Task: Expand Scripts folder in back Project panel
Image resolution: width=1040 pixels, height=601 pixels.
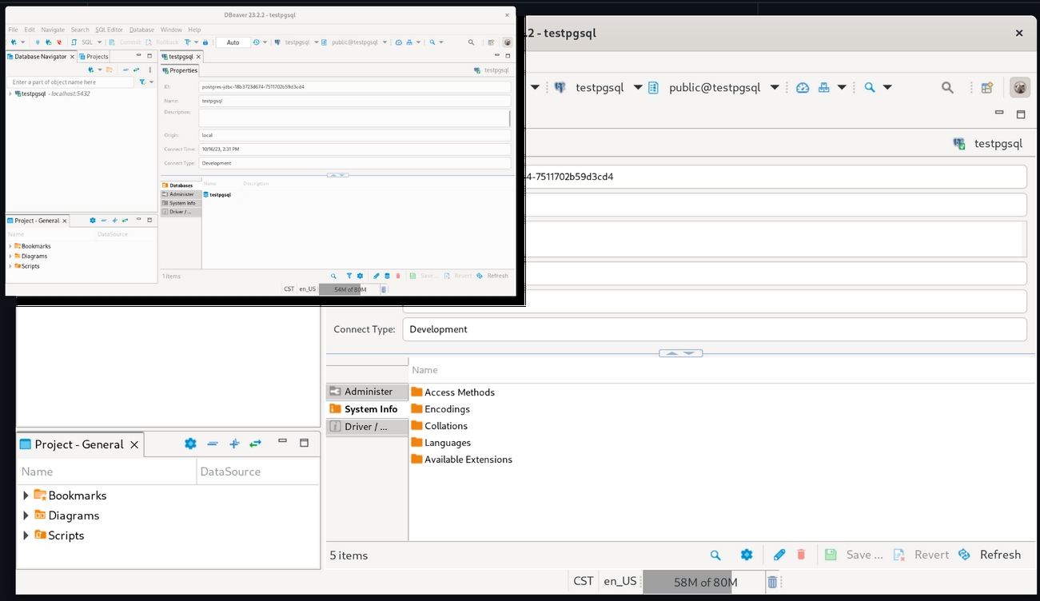Action: click(26, 535)
